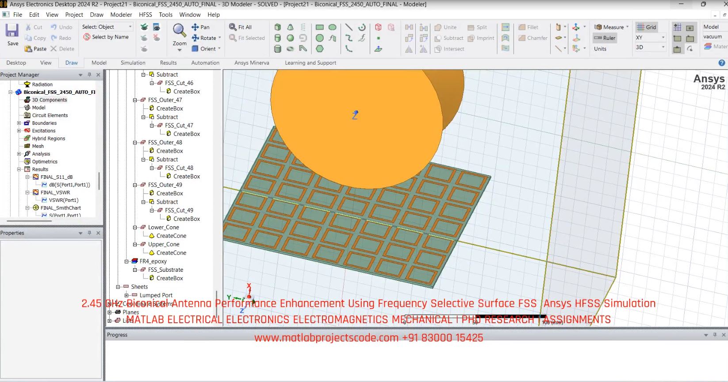Open the HFSS menu
This screenshot has height=382, width=728.
click(x=146, y=15)
